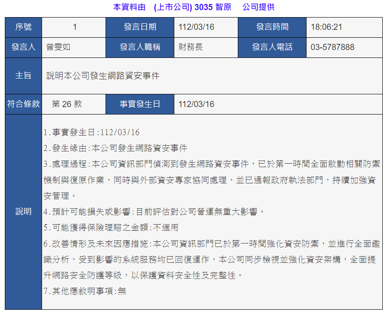Click the page title mentioning 3035 智原
This screenshot has width=388, height=315.
click(194, 7)
